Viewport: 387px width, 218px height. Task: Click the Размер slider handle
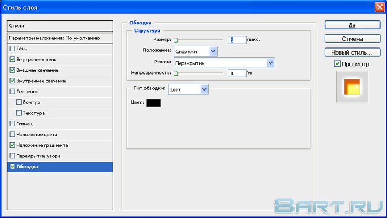(x=176, y=40)
